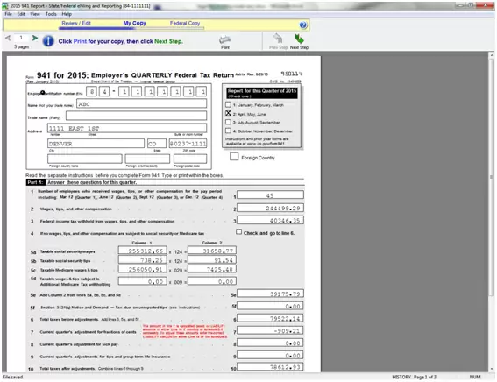Image resolution: width=497 pixels, height=382 pixels.
Task: Go to next page green arrow
Action: (x=35, y=38)
